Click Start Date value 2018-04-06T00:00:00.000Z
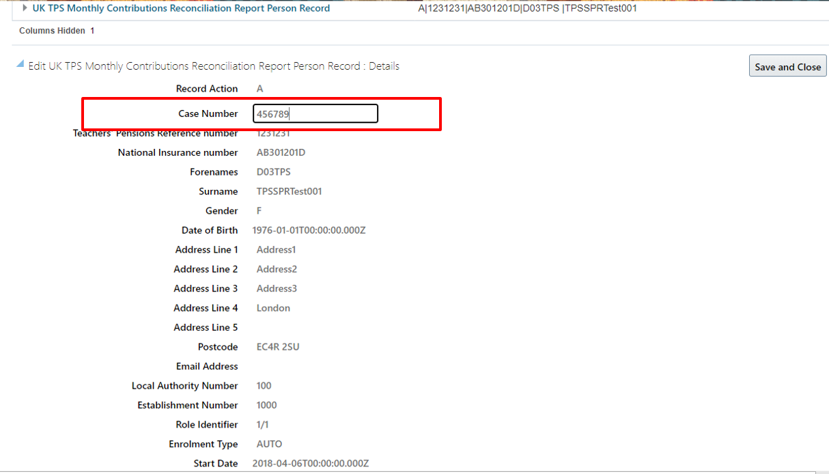This screenshot has height=474, width=829. click(310, 464)
